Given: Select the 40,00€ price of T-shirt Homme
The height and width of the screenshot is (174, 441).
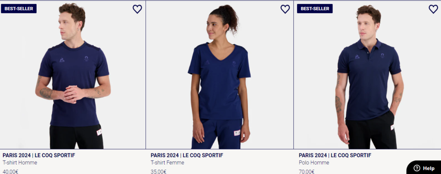Looking at the screenshot, I should coord(10,171).
